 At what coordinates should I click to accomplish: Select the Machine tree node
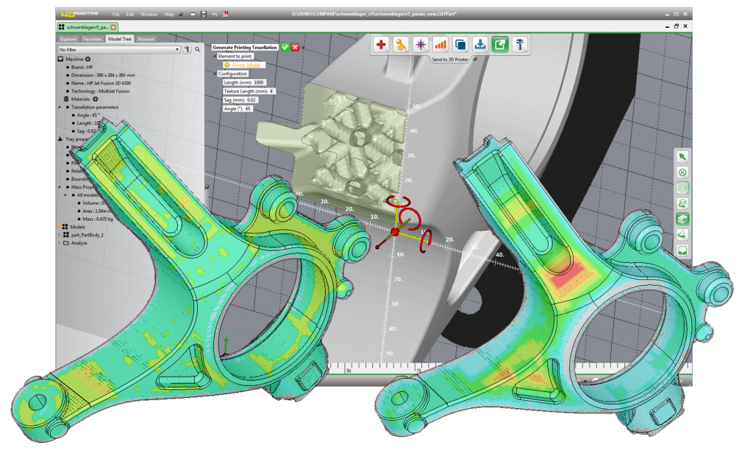pyautogui.click(x=74, y=59)
